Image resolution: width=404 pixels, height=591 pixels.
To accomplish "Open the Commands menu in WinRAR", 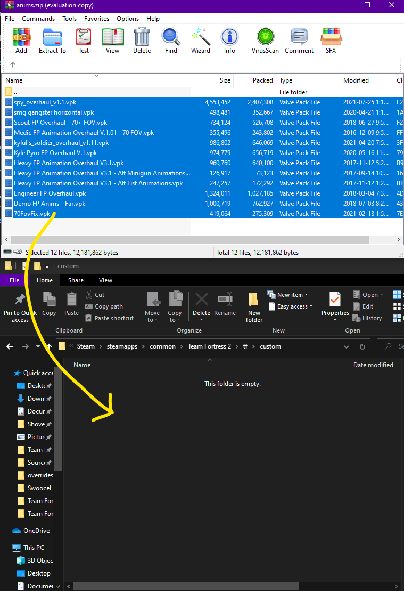I will click(38, 18).
